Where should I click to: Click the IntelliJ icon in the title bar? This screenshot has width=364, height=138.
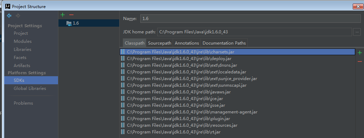pyautogui.click(x=8, y=6)
